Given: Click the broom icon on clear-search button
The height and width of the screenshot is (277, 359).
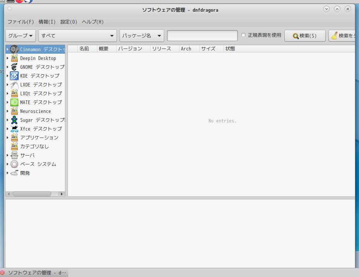Looking at the screenshot, I should [334, 36].
